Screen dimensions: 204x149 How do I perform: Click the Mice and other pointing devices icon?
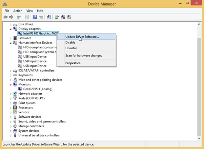[x=15, y=80]
